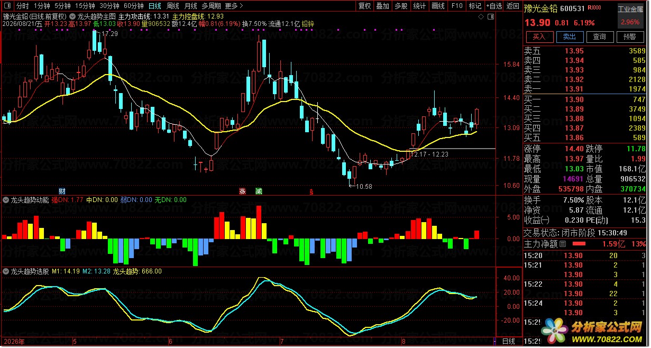This screenshot has height=348, width=651.
Task: Click the 统计 statistics toolbar button
Action: pos(419,6)
